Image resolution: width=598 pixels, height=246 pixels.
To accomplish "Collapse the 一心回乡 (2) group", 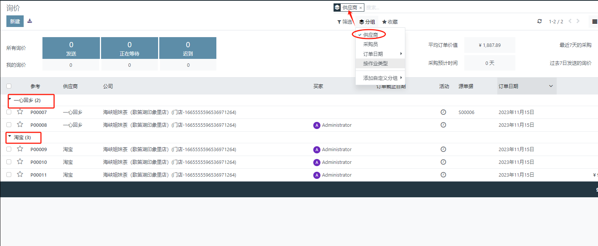I will [27, 100].
